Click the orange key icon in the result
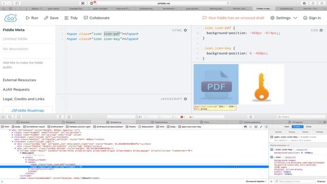327x184 pixels. tap(262, 87)
